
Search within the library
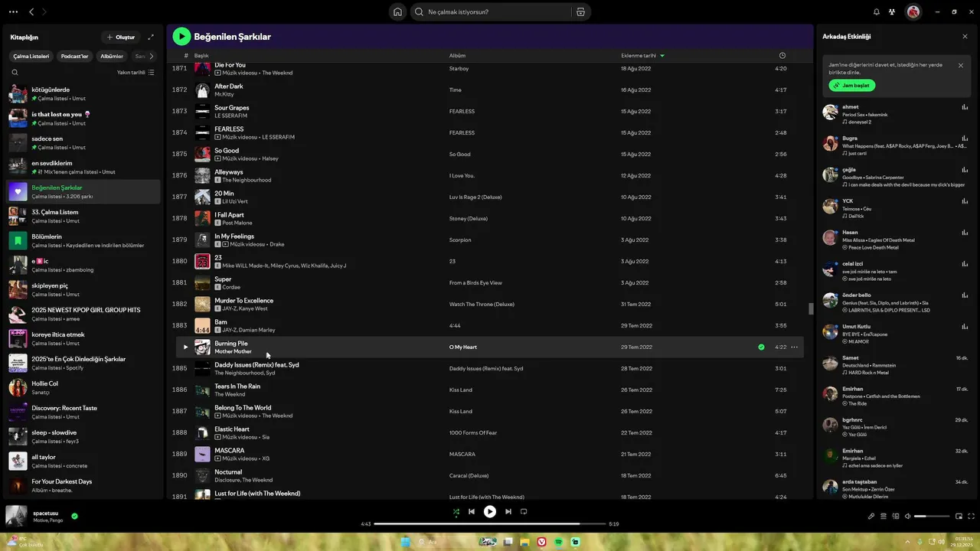(15, 73)
